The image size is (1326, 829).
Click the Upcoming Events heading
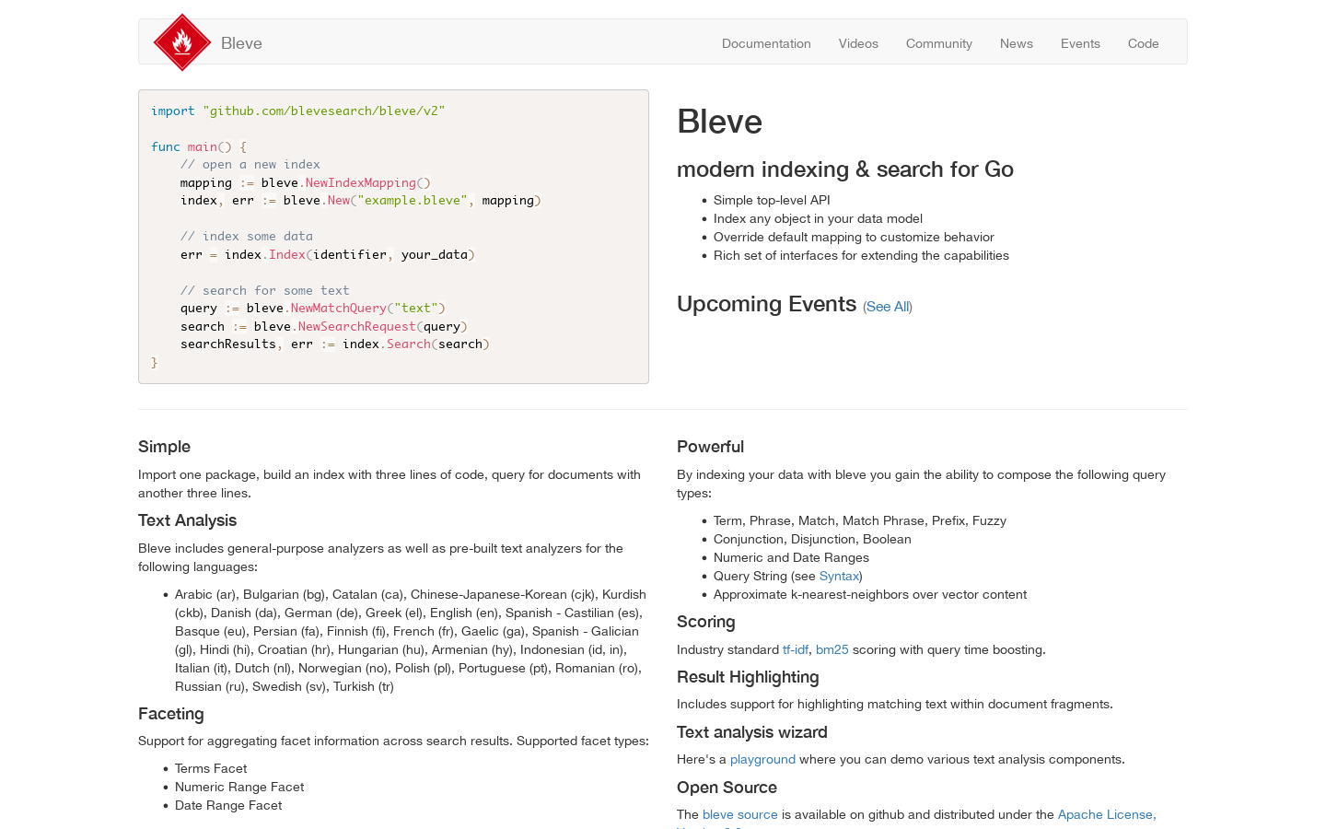pos(767,304)
